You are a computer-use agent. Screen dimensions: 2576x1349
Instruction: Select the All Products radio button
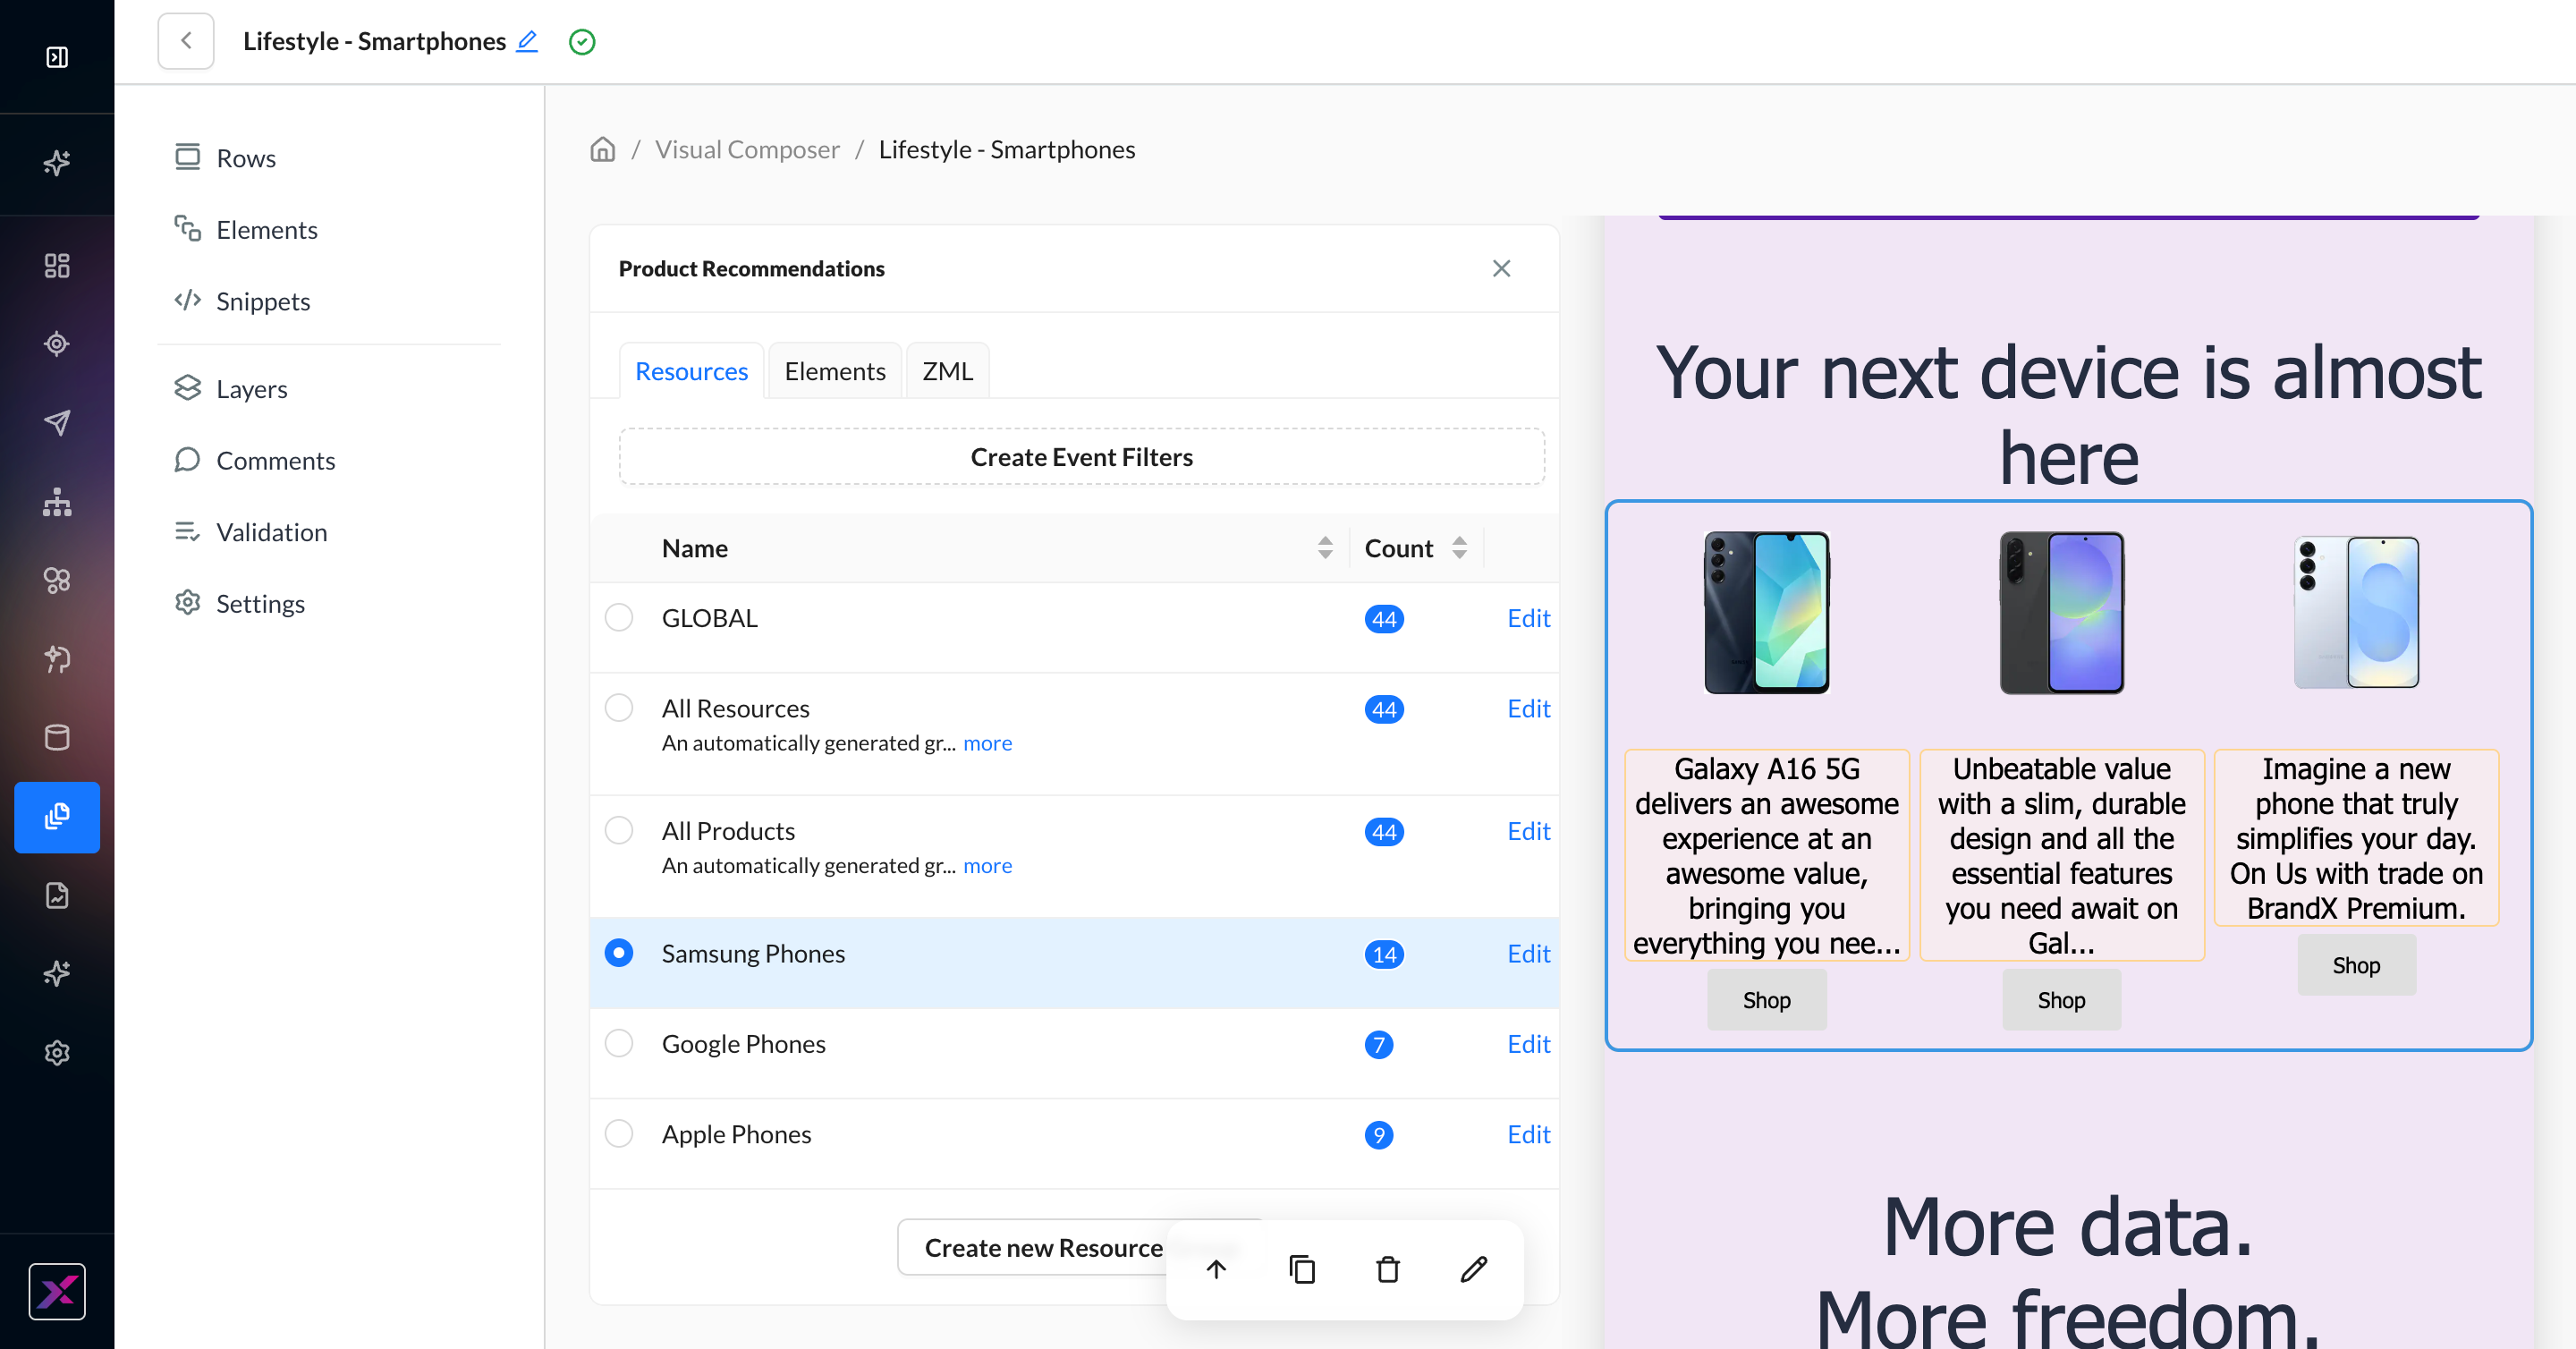coord(619,831)
